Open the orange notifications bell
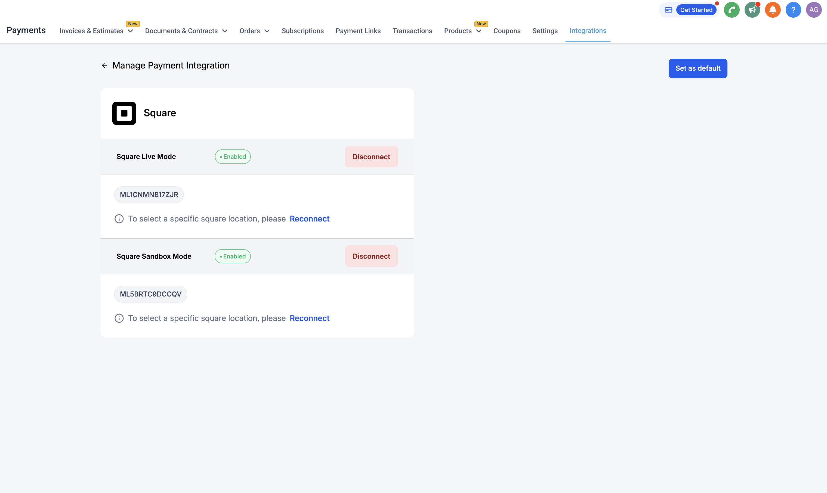The width and height of the screenshot is (827, 493). [773, 10]
